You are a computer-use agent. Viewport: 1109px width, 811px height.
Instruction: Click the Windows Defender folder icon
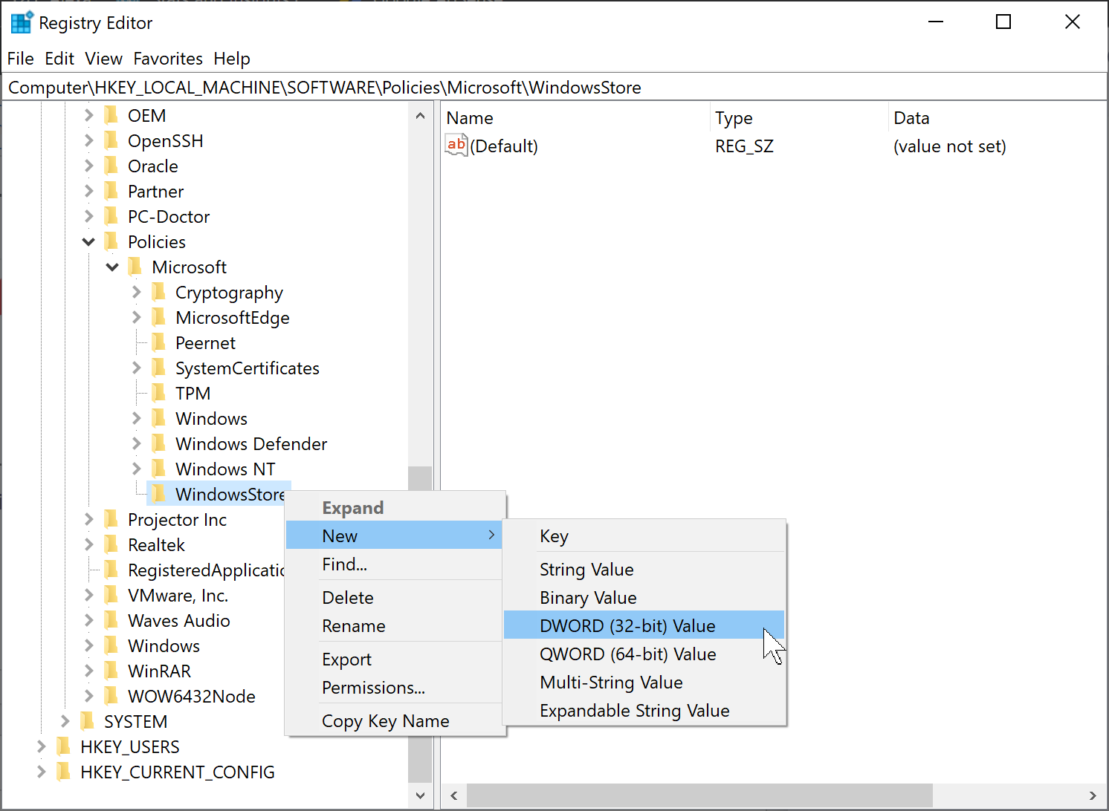coord(158,443)
